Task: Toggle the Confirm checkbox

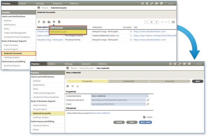Action: (144, 117)
